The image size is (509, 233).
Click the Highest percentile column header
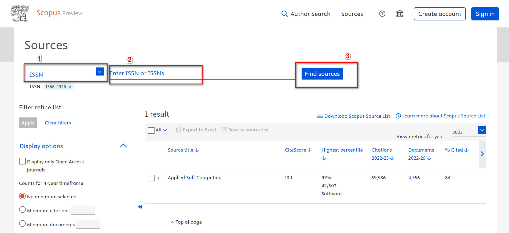click(342, 150)
